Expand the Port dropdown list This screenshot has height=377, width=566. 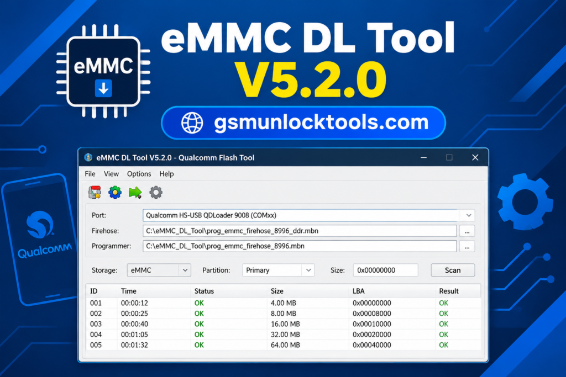(469, 215)
